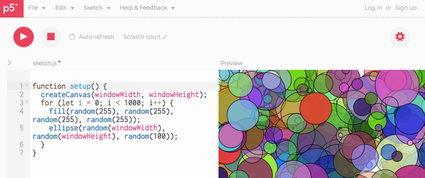Image resolution: width=425 pixels, height=178 pixels.
Task: Click the Scratch court sketch name
Action: pos(142,37)
